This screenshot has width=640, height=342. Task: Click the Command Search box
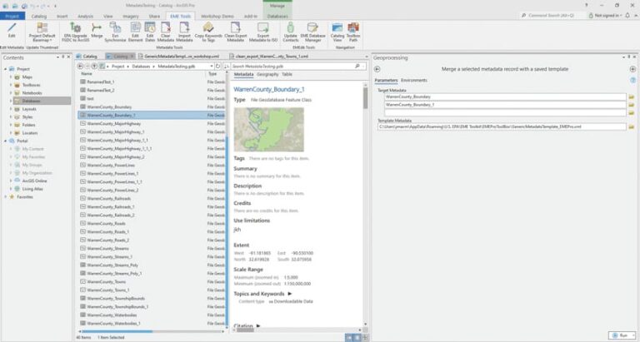pyautogui.click(x=552, y=16)
